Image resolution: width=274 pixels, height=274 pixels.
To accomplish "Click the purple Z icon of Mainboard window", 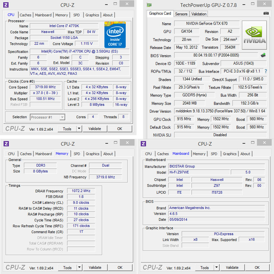I will click(x=143, y=144).
